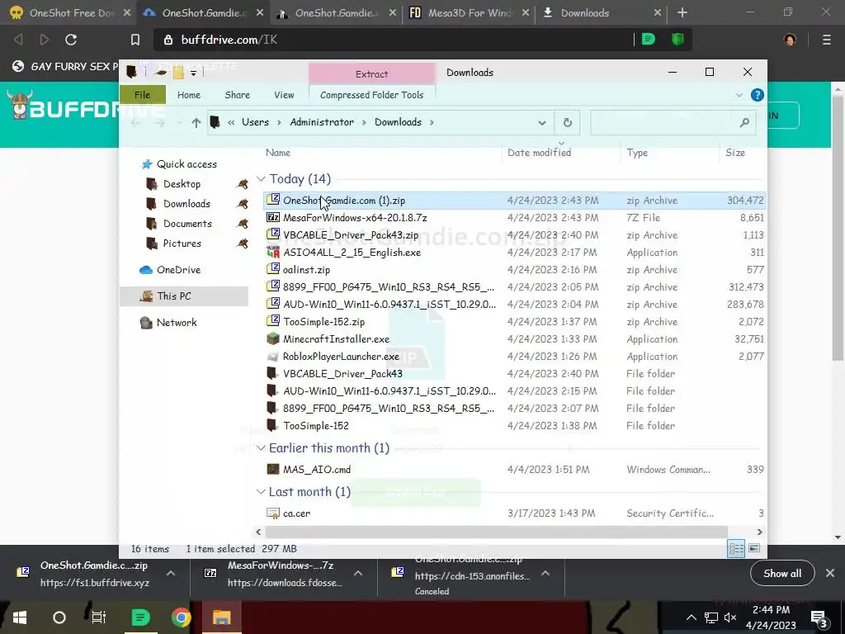Open options for OneShot.Gamdie download item
Image resolution: width=845 pixels, height=634 pixels.
pos(171,573)
